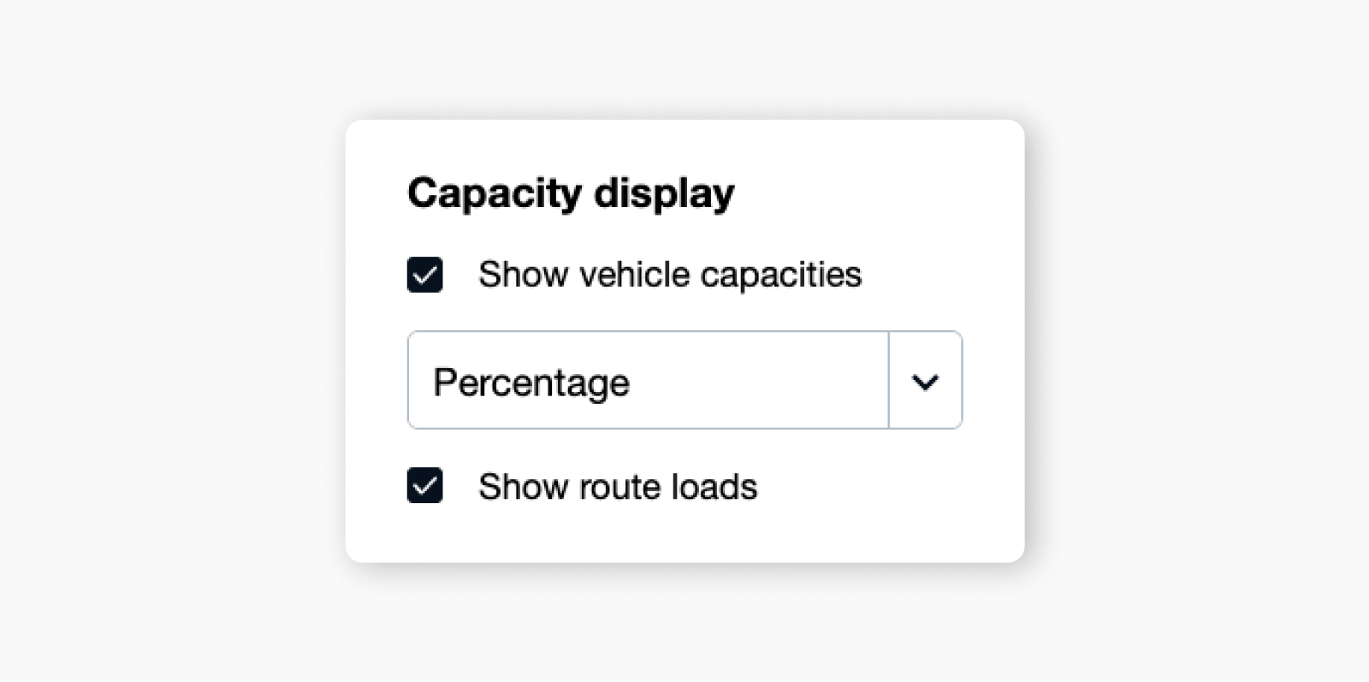Click the Show route loads label
The image size is (1369, 682).
(618, 486)
